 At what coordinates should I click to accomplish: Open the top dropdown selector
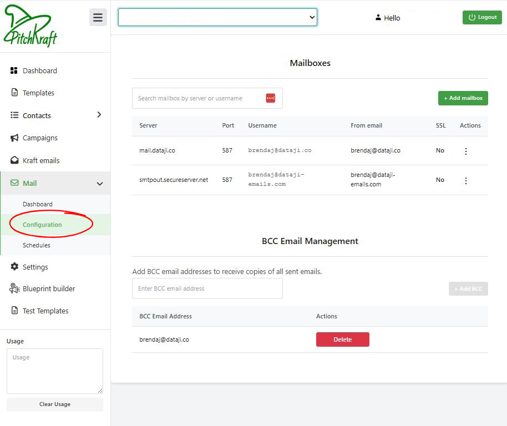(x=217, y=17)
